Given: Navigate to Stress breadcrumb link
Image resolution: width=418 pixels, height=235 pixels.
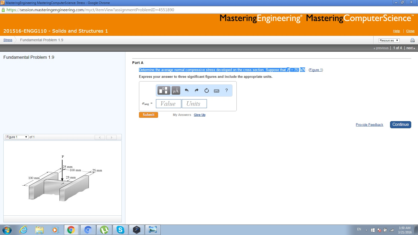Looking at the screenshot, I should (x=8, y=40).
